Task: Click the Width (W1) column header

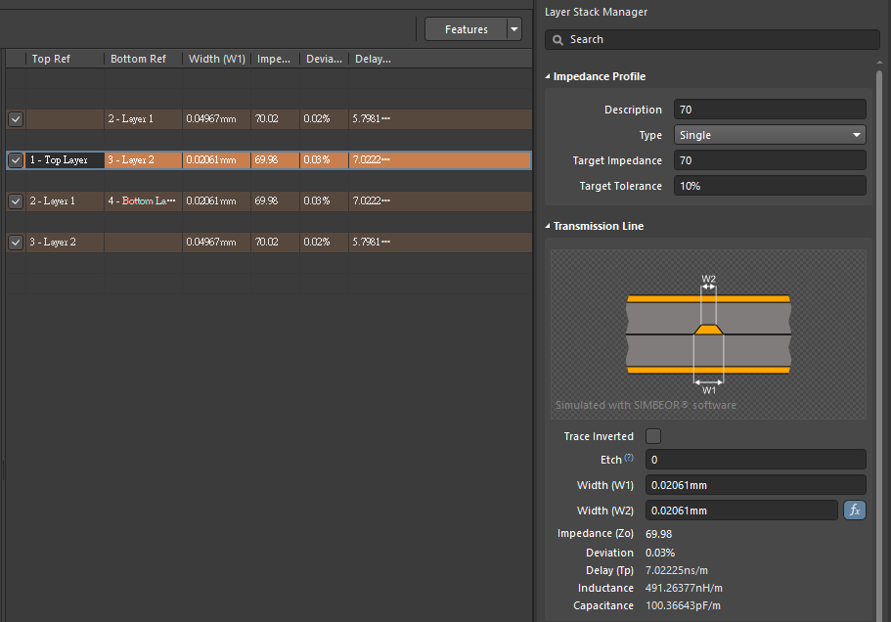Action: 216,59
